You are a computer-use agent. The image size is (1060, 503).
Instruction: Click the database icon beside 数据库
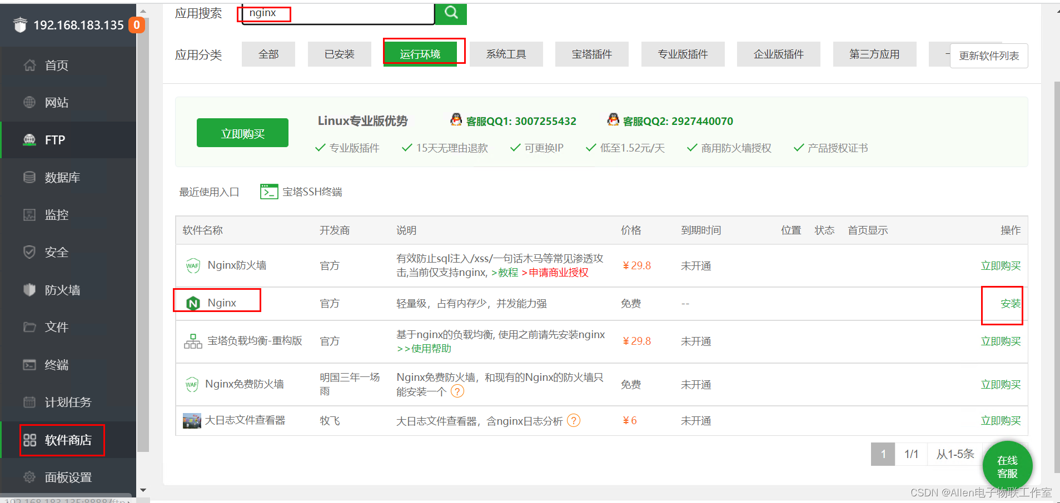(29, 177)
